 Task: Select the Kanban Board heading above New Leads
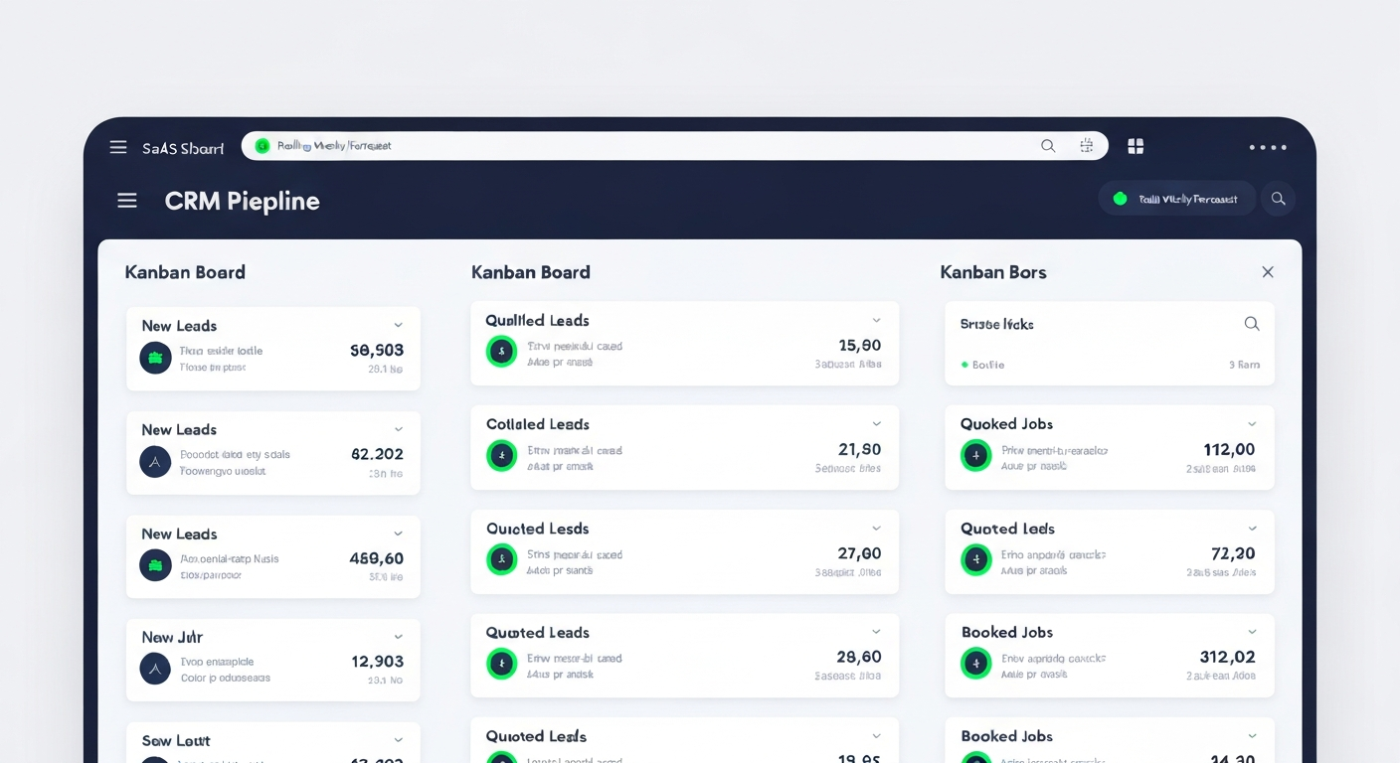[x=185, y=272]
